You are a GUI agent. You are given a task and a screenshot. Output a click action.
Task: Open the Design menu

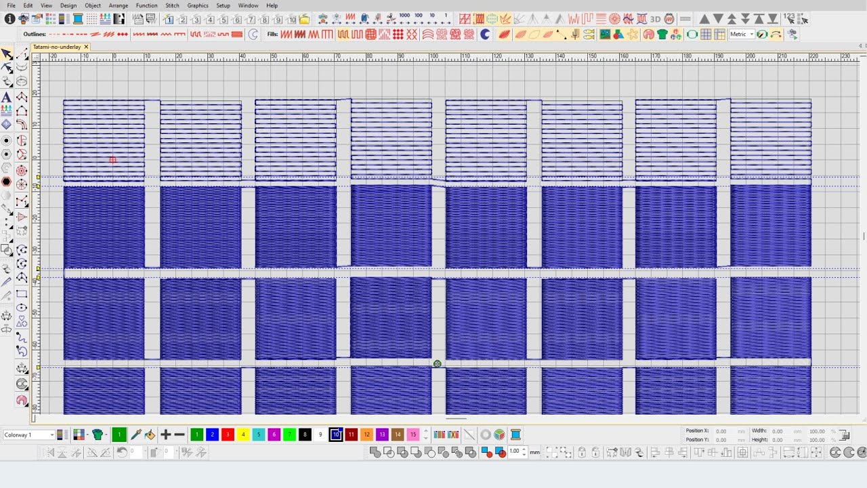(x=68, y=5)
